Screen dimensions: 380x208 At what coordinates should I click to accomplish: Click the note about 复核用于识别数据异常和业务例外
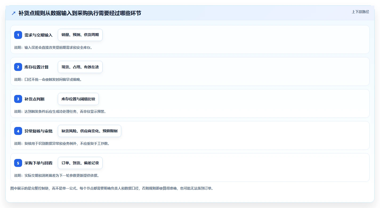(x=62, y=143)
